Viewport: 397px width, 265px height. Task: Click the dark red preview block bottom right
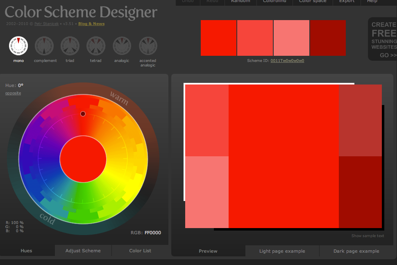tap(360, 192)
